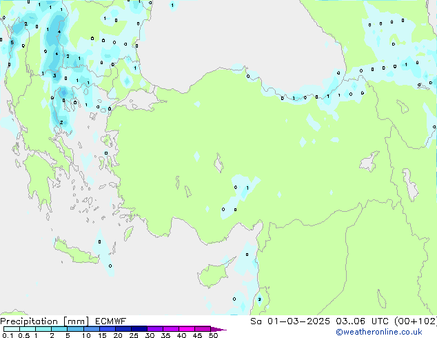The image size is (437, 338).
Task: Click the "30" legend scale label
Action: click(150, 335)
